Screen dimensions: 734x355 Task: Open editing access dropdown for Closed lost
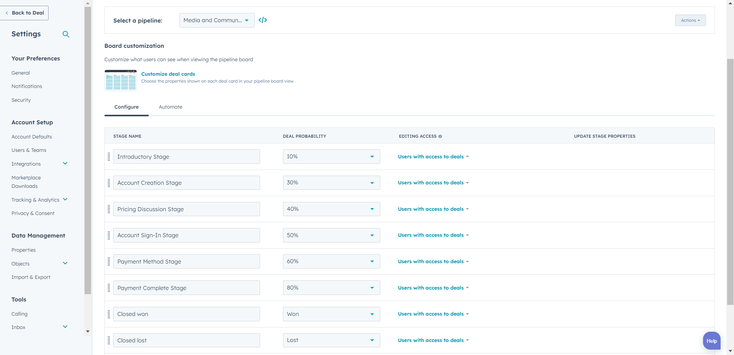(x=433, y=340)
